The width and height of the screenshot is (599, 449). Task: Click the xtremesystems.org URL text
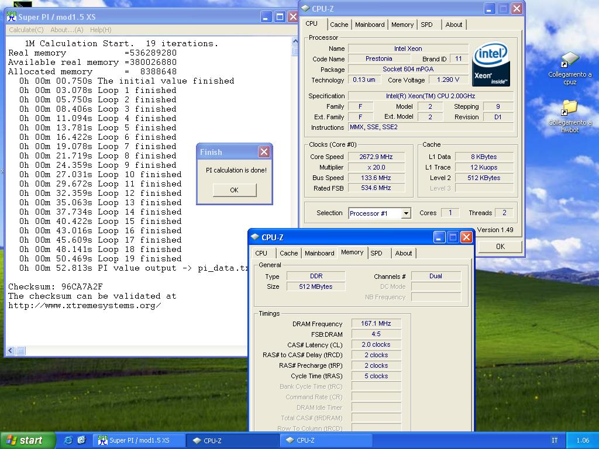pyautogui.click(x=84, y=305)
